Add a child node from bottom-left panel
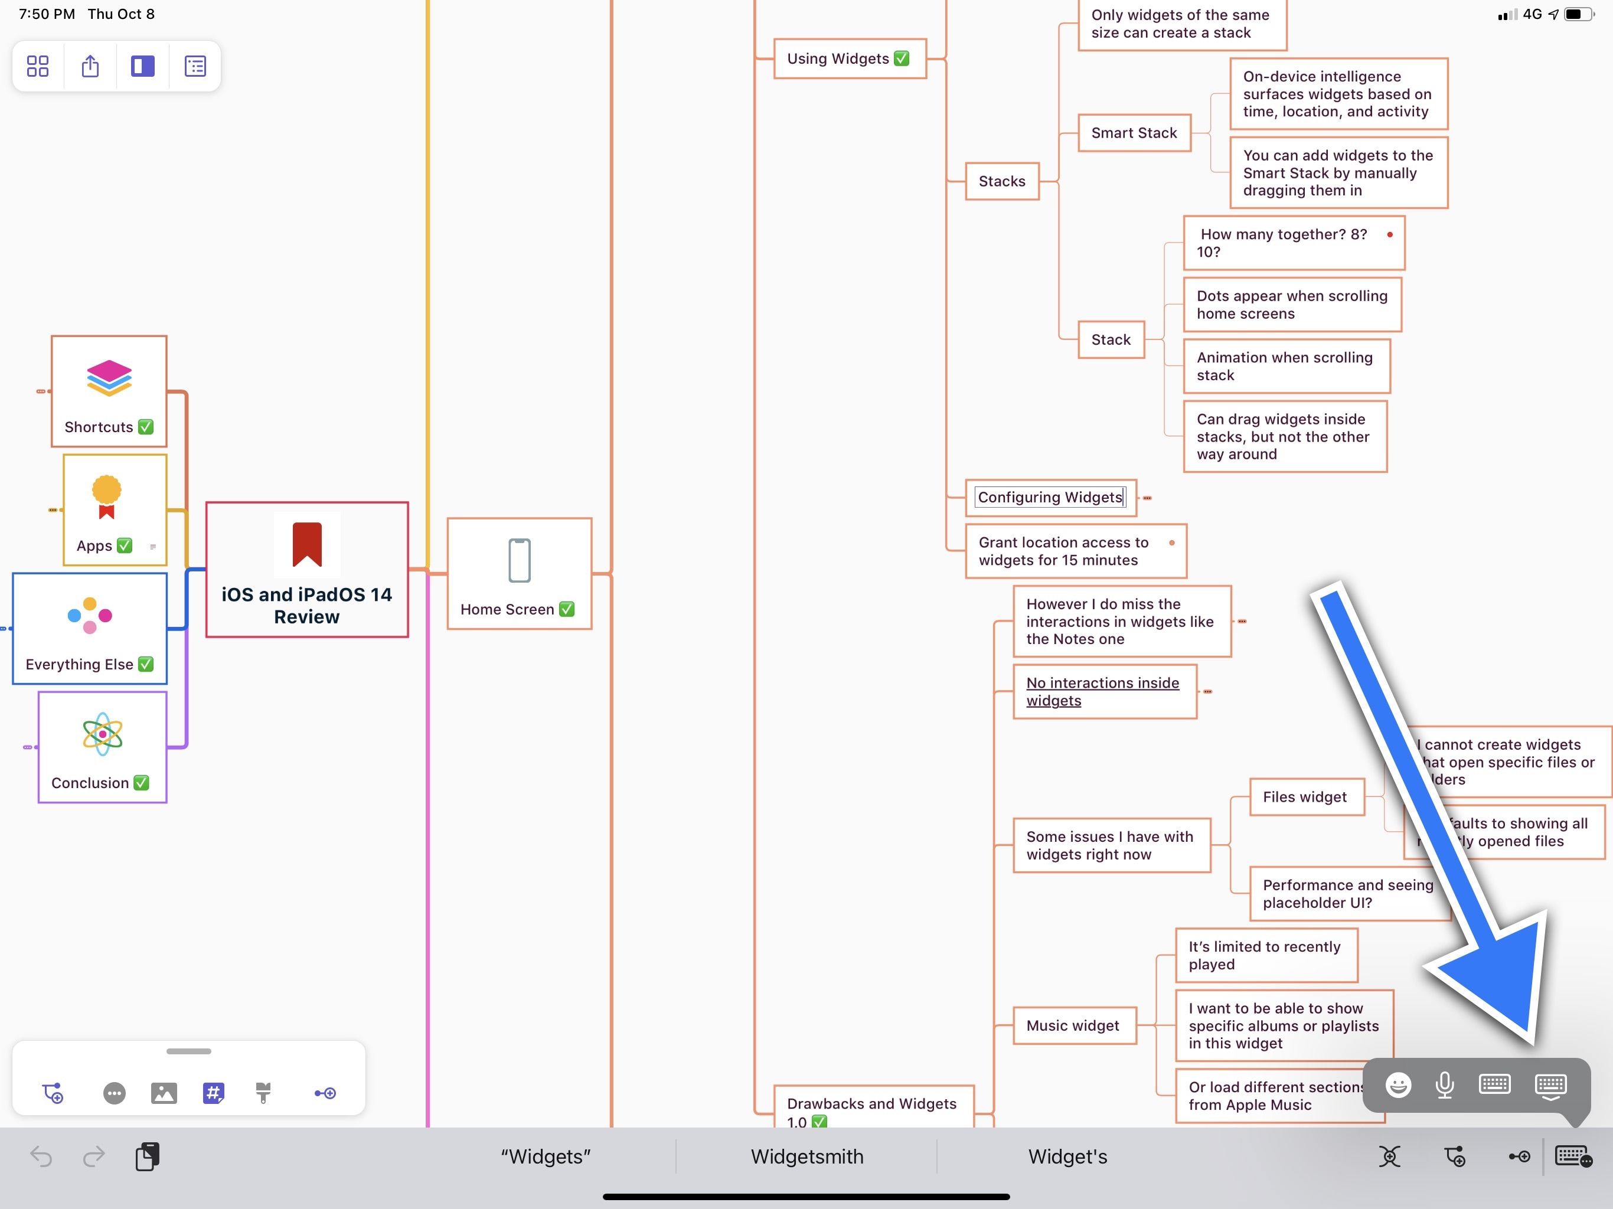Screen dimensions: 1613x1209 click(x=53, y=1093)
